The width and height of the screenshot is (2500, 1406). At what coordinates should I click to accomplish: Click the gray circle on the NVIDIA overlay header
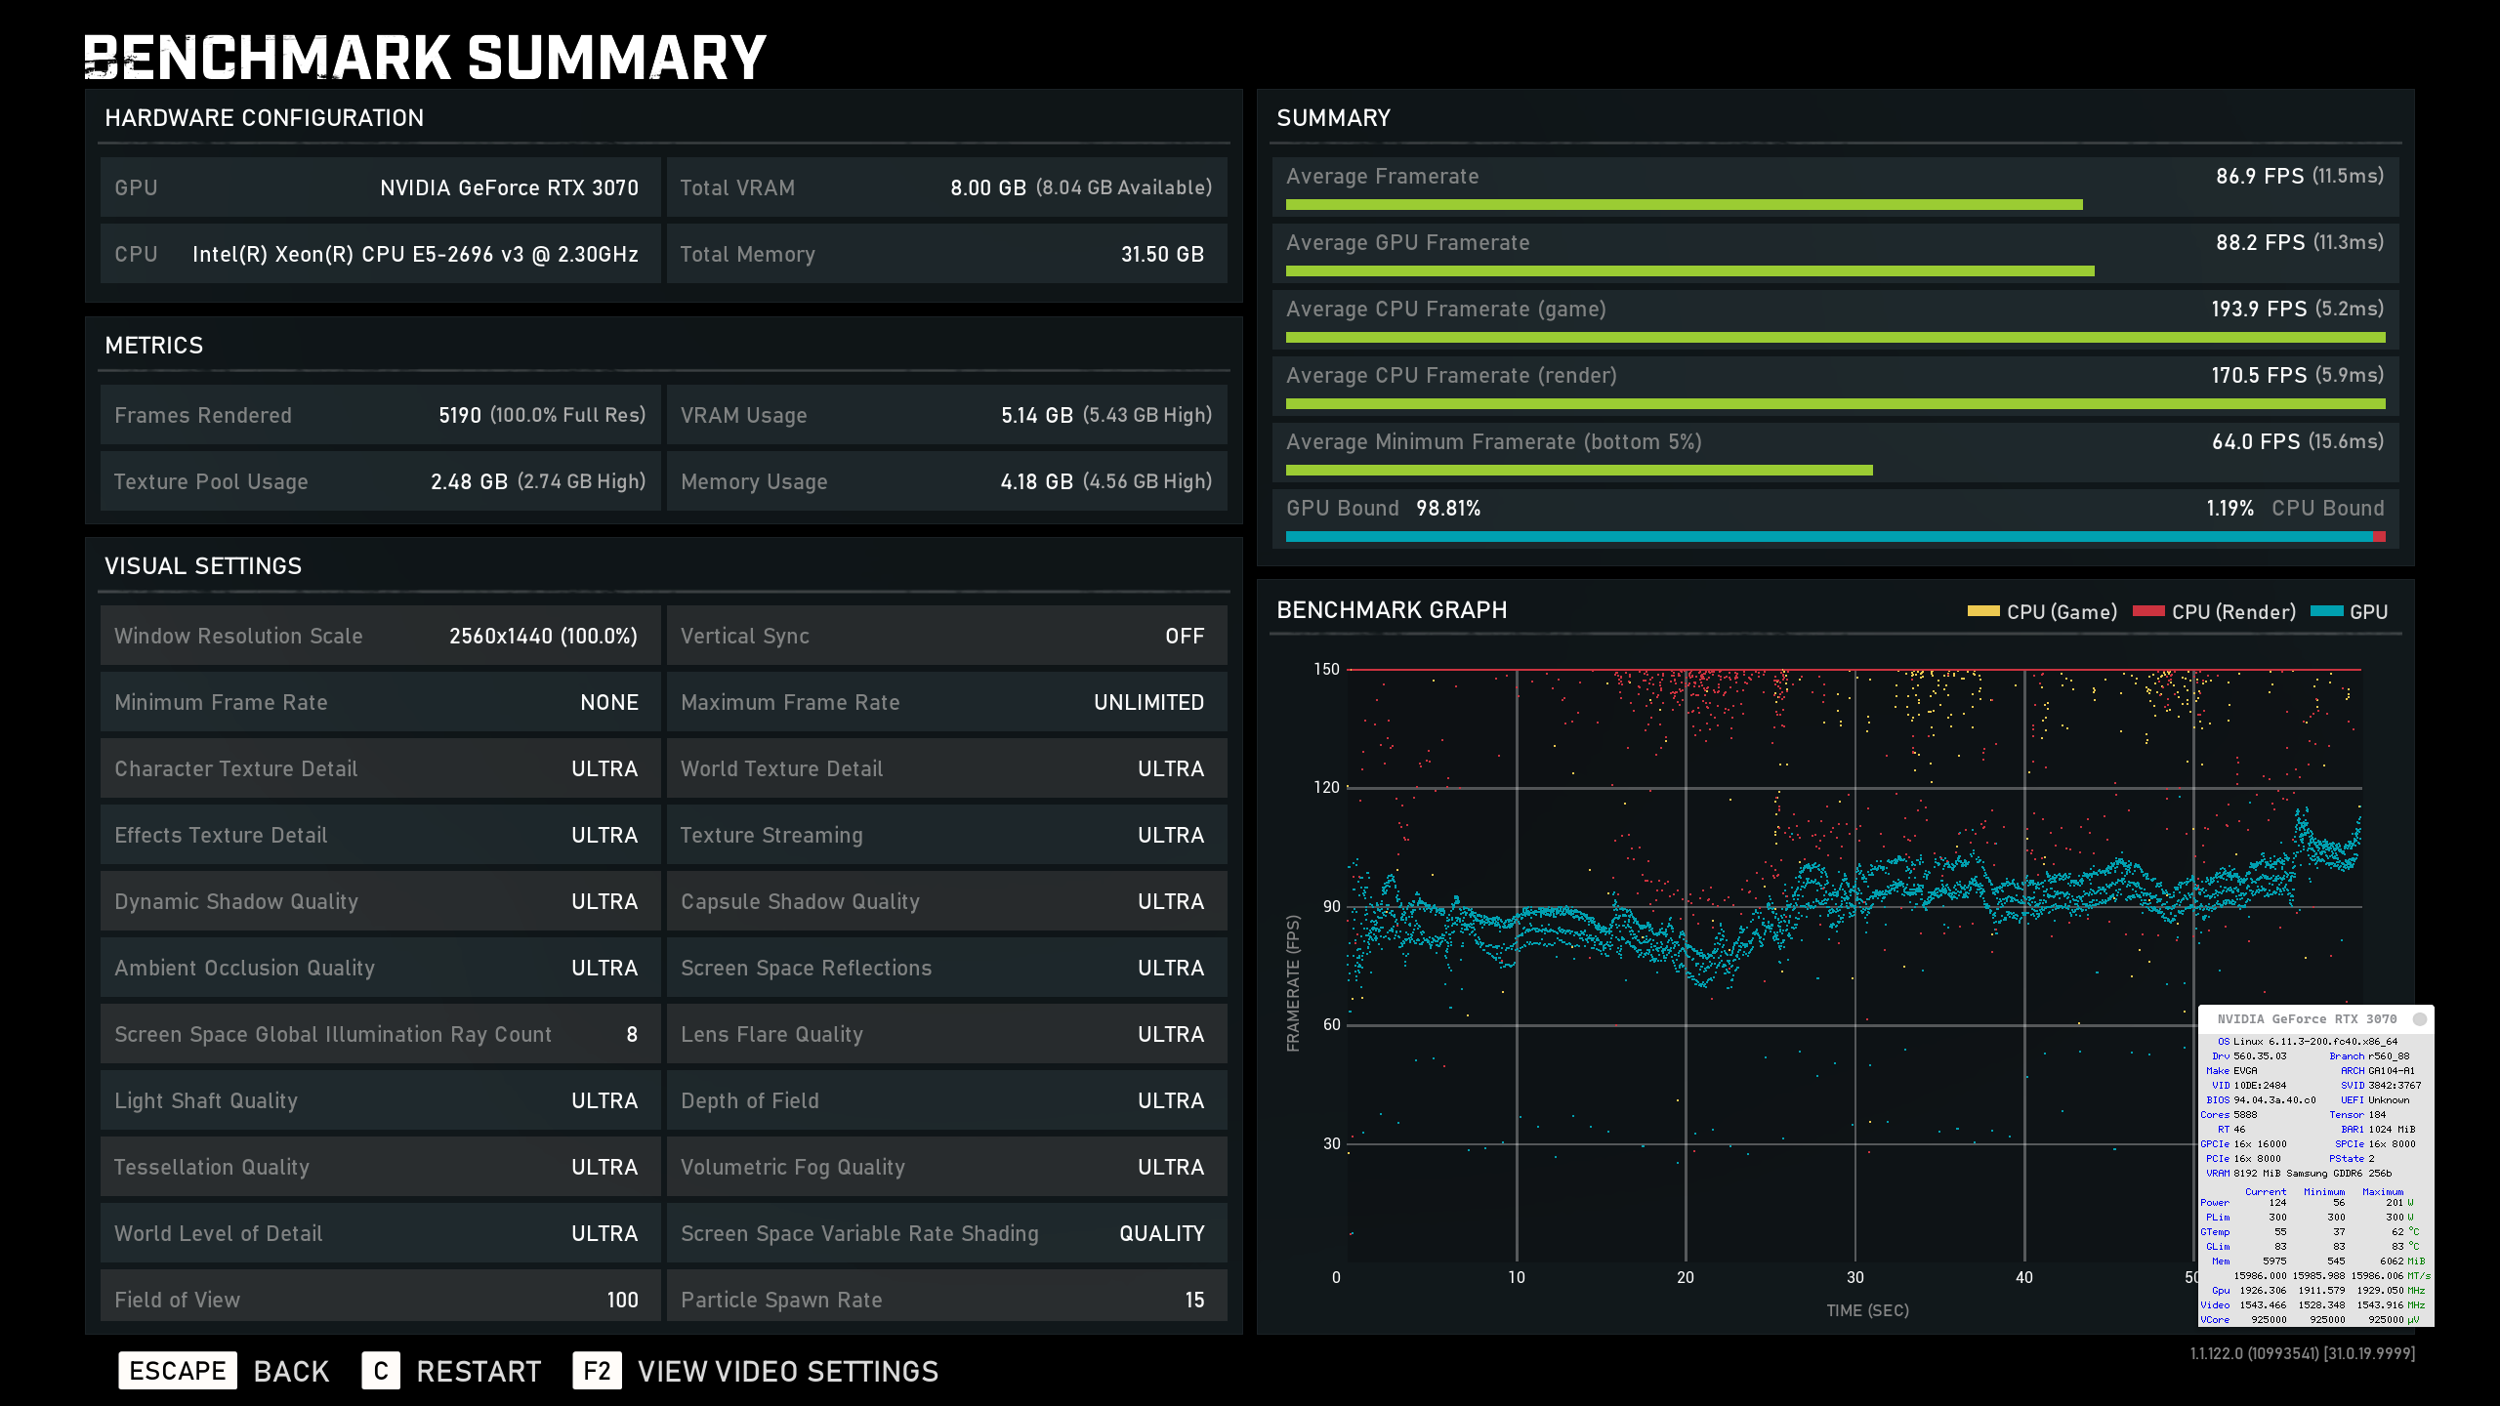pyautogui.click(x=2420, y=1018)
